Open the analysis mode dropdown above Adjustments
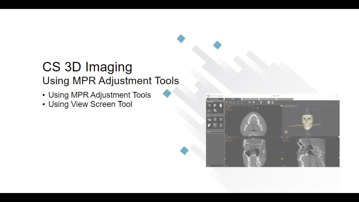 pos(215,99)
